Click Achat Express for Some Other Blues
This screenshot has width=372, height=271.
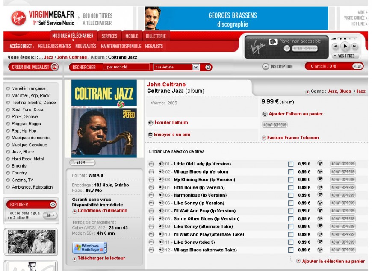click(342, 218)
